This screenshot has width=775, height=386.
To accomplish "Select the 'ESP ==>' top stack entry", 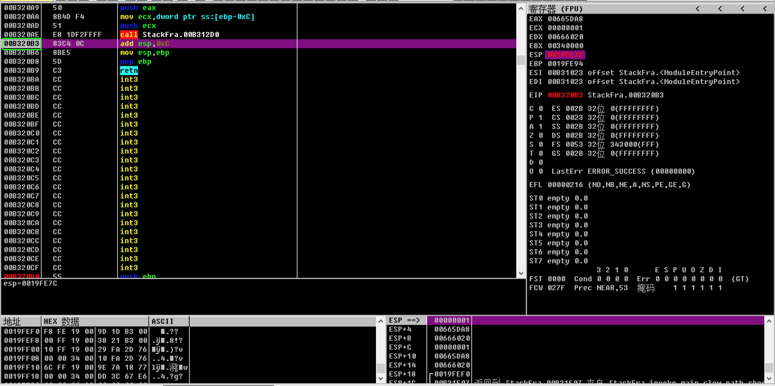I will tap(575, 320).
